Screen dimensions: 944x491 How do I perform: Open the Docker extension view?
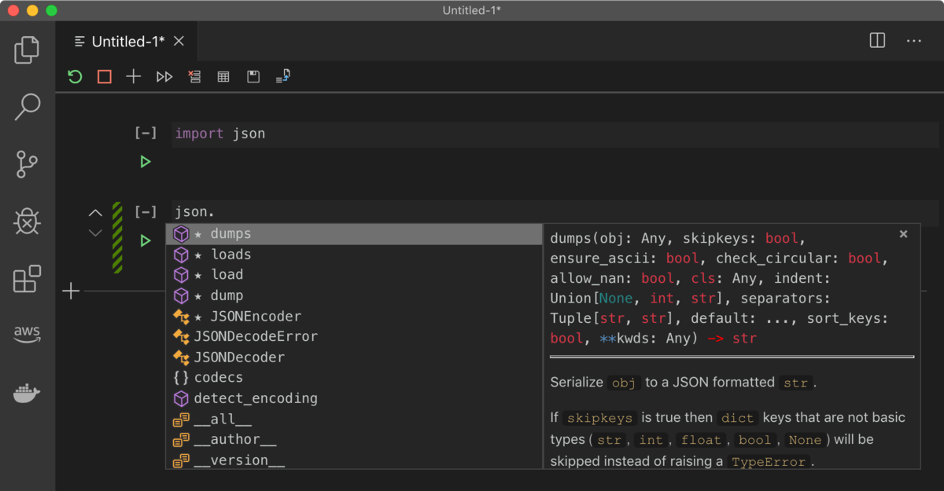click(x=27, y=393)
